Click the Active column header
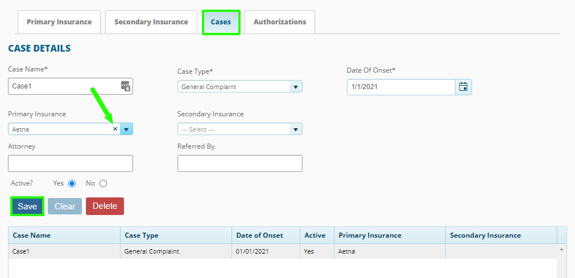Screen dimensions: 575x278 pos(317,235)
